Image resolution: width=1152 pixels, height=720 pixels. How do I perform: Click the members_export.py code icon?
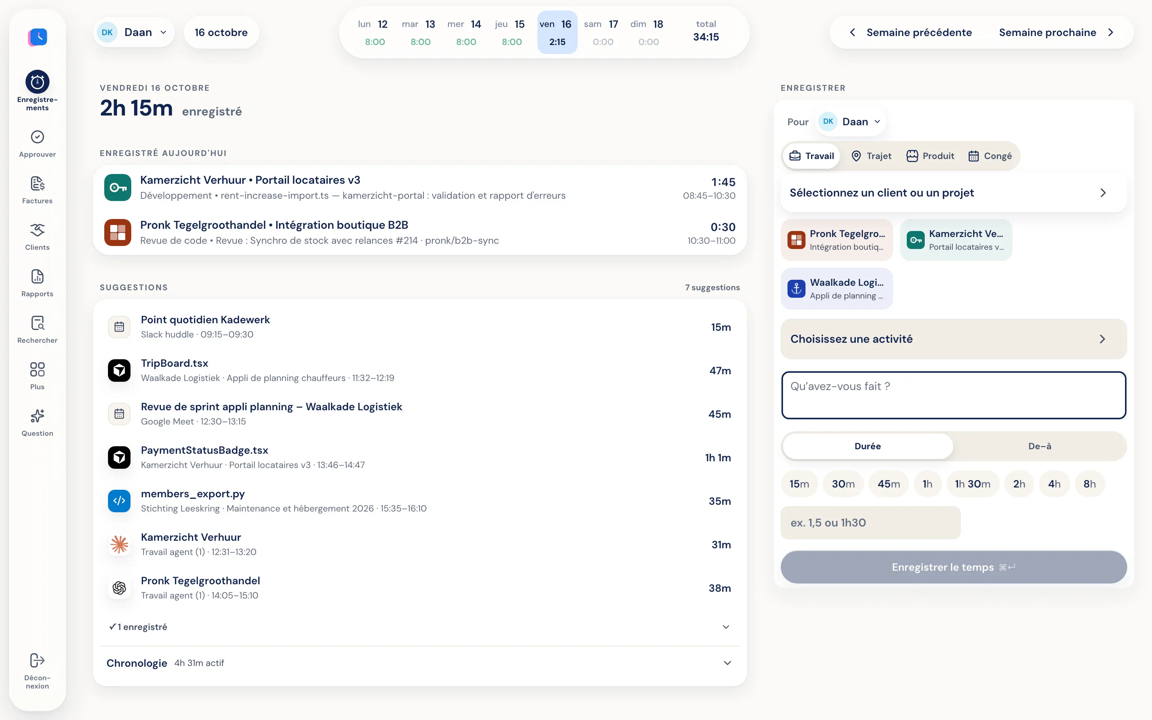click(x=119, y=501)
